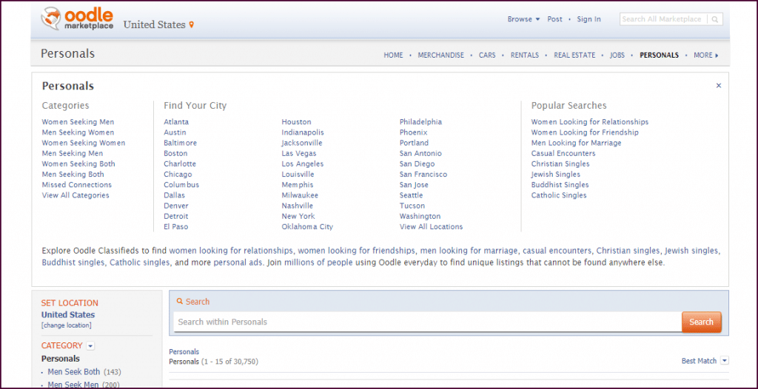Open the Browse dropdown menu

tap(523, 19)
